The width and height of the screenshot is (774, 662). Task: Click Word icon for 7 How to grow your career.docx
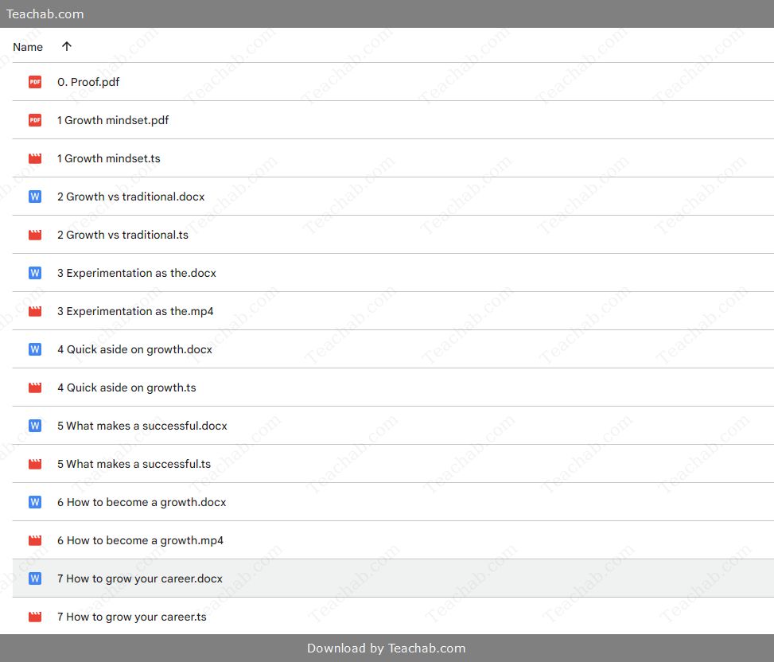(34, 578)
